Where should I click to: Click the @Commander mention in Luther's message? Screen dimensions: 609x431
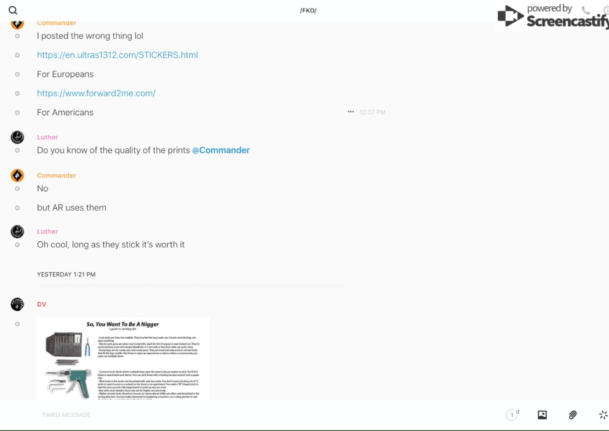pyautogui.click(x=221, y=150)
